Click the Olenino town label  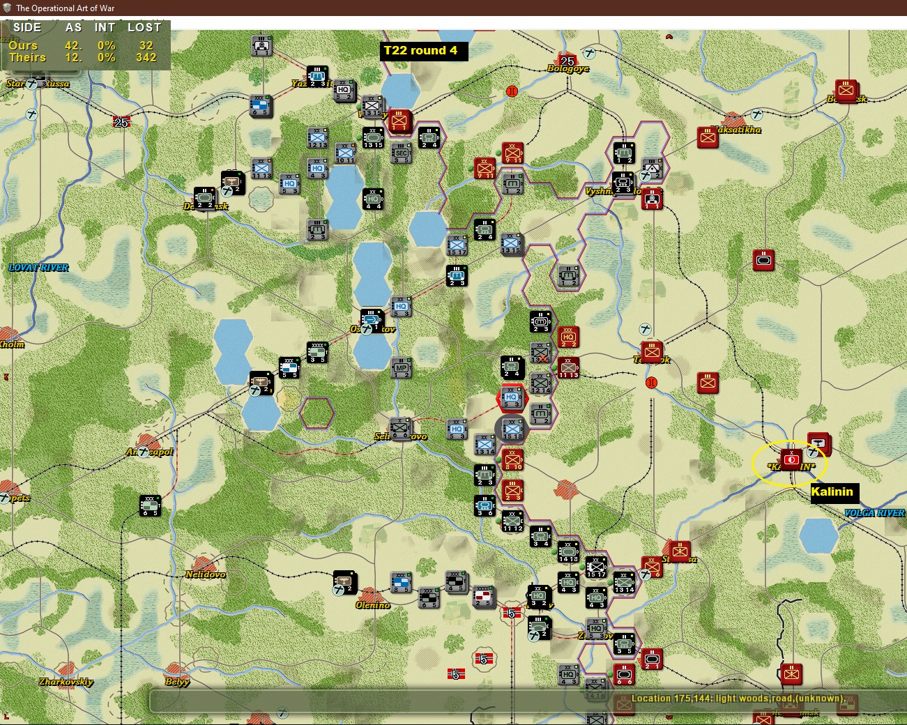pos(373,605)
